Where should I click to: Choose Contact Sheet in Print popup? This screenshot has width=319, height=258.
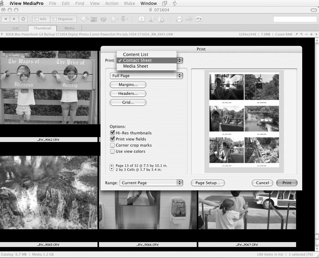tap(146, 60)
